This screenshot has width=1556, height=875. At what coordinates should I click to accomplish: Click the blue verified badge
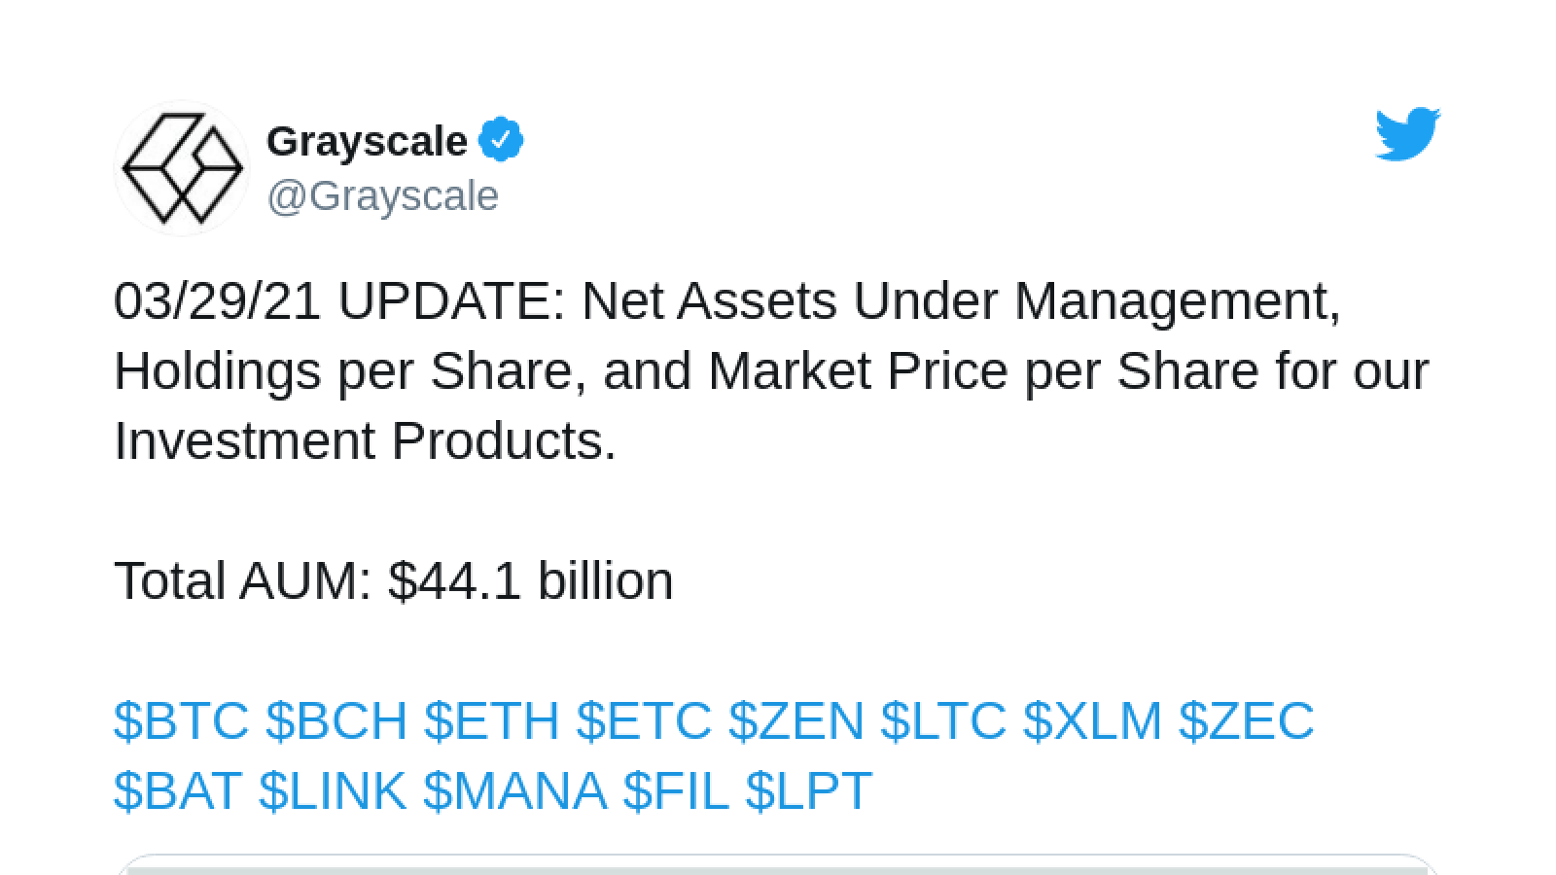pyautogui.click(x=501, y=141)
